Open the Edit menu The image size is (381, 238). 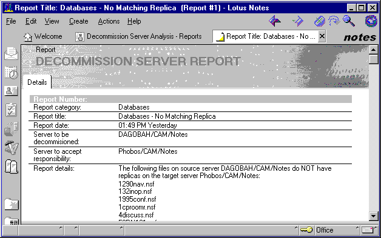point(31,21)
